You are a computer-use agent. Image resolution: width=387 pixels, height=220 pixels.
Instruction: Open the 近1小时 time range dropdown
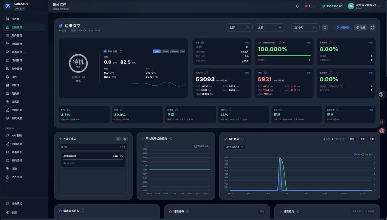(305, 28)
